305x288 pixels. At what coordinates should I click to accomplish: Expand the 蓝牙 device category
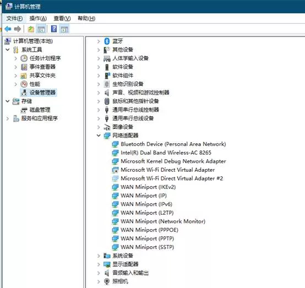click(99, 41)
